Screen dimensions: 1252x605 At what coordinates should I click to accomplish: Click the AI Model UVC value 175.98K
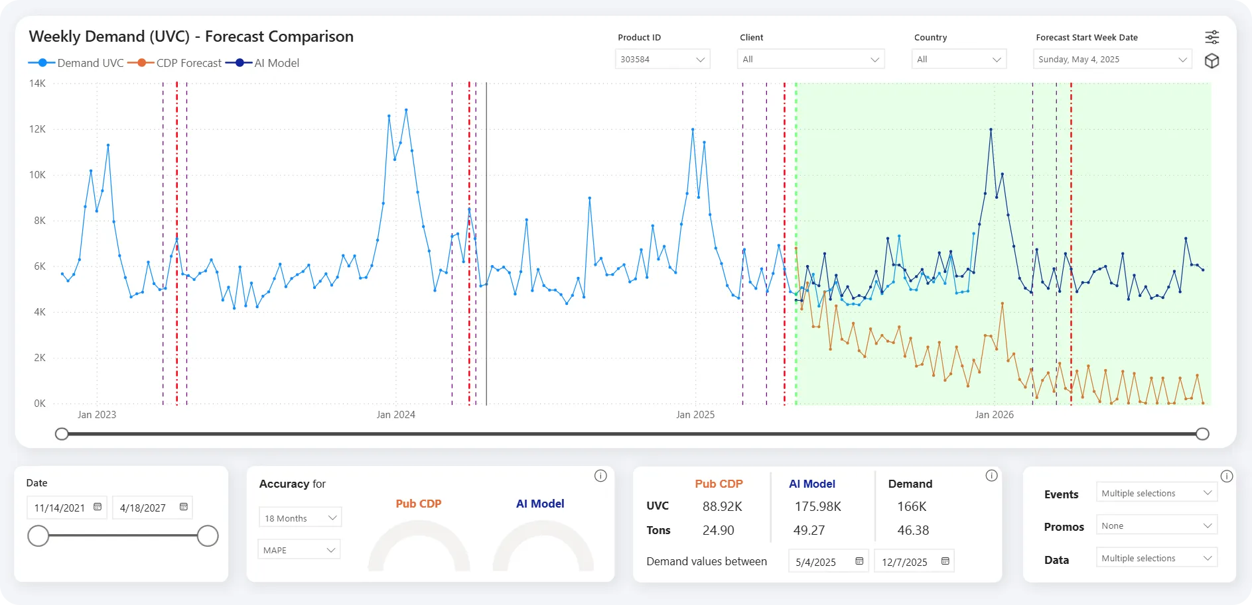point(817,506)
